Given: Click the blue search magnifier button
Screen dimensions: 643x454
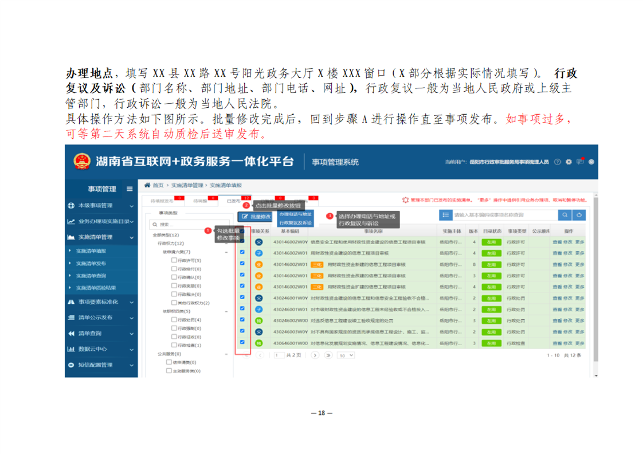Looking at the screenshot, I should pos(565,215).
